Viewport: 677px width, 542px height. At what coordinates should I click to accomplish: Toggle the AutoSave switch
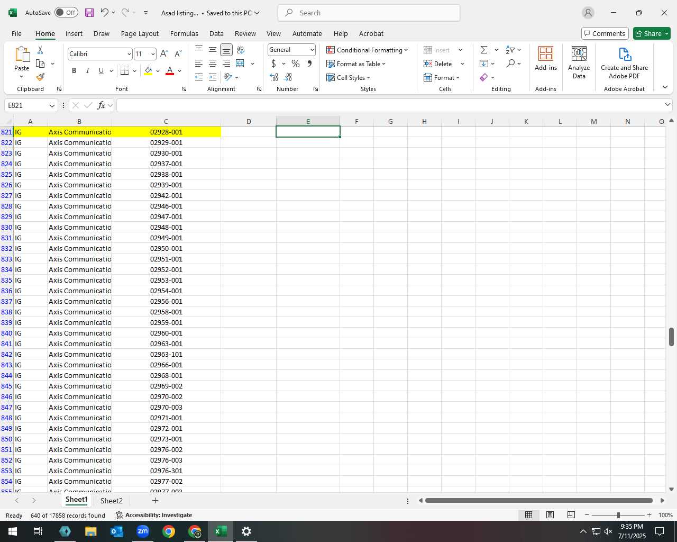[66, 13]
